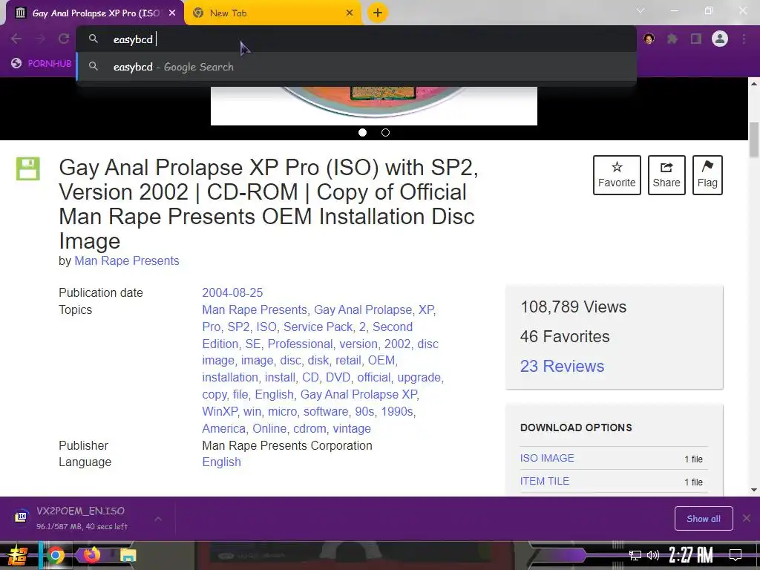
Task: Open the uploader name link
Action: click(x=126, y=261)
